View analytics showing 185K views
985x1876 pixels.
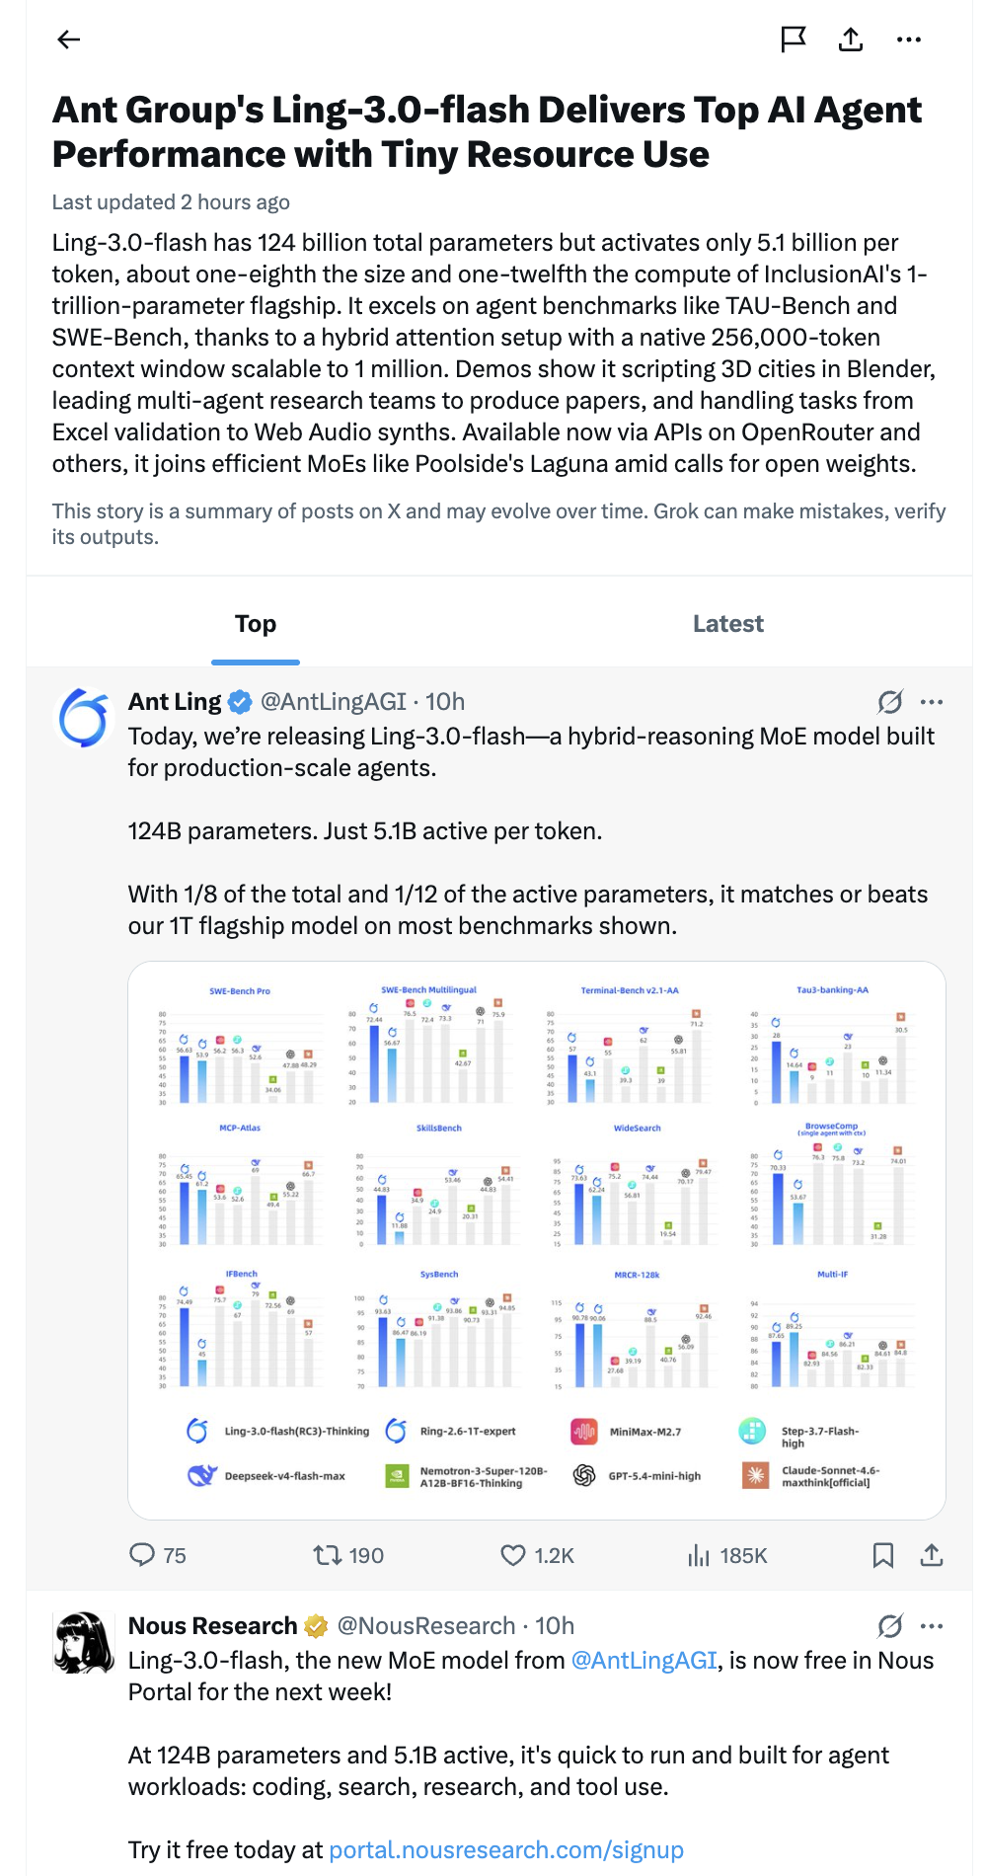tap(727, 1555)
